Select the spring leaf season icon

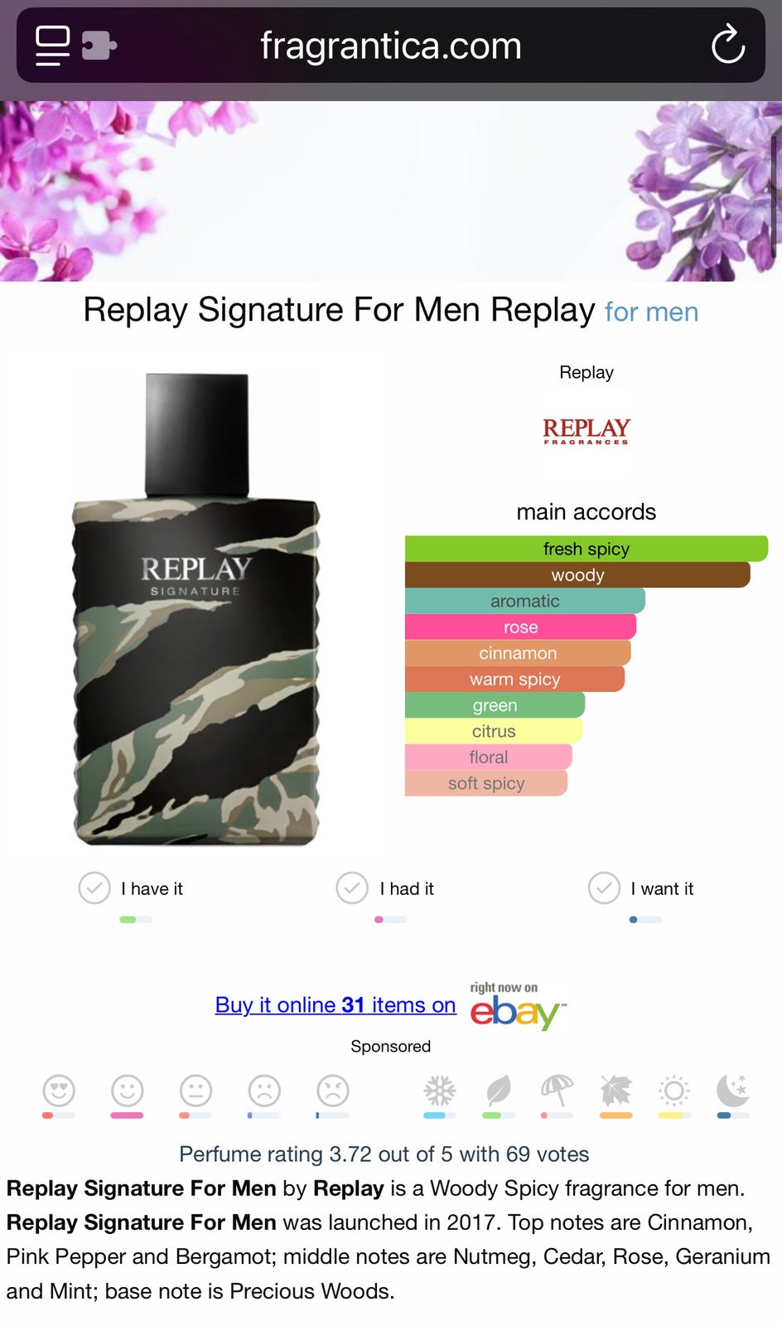(499, 1091)
